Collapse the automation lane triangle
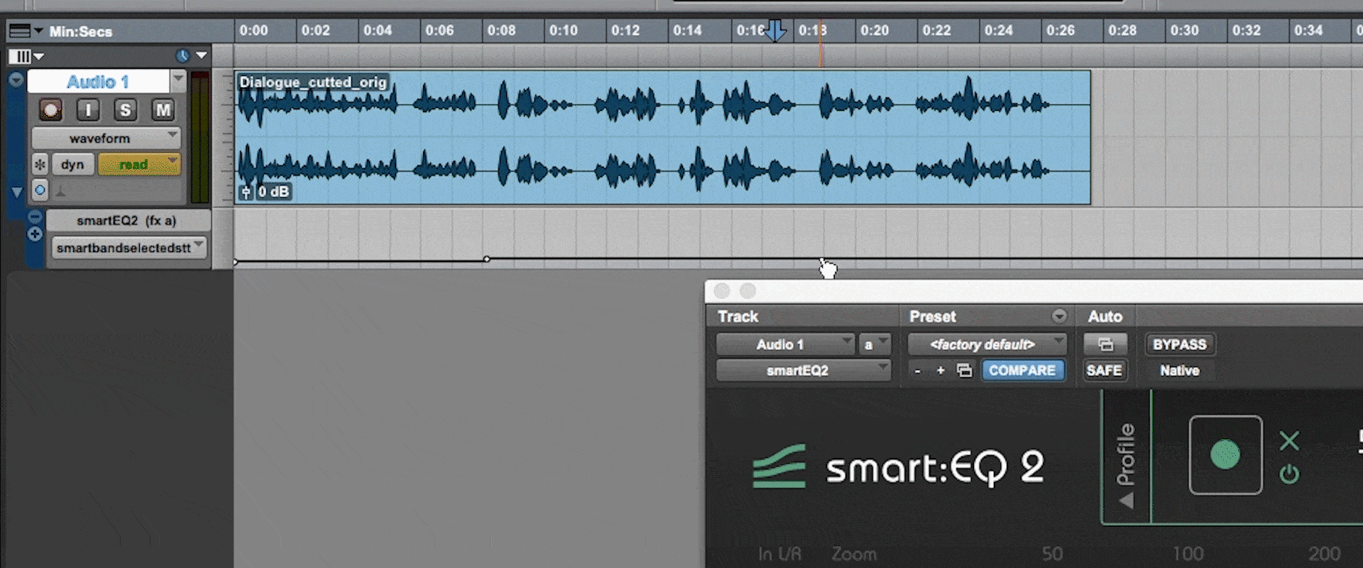This screenshot has height=568, width=1363. pyautogui.click(x=17, y=192)
